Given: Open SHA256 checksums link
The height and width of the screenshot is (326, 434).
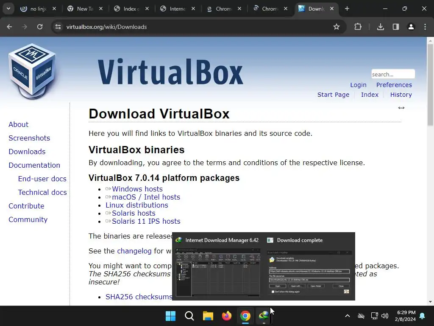Looking at the screenshot, I should pyautogui.click(x=139, y=297).
